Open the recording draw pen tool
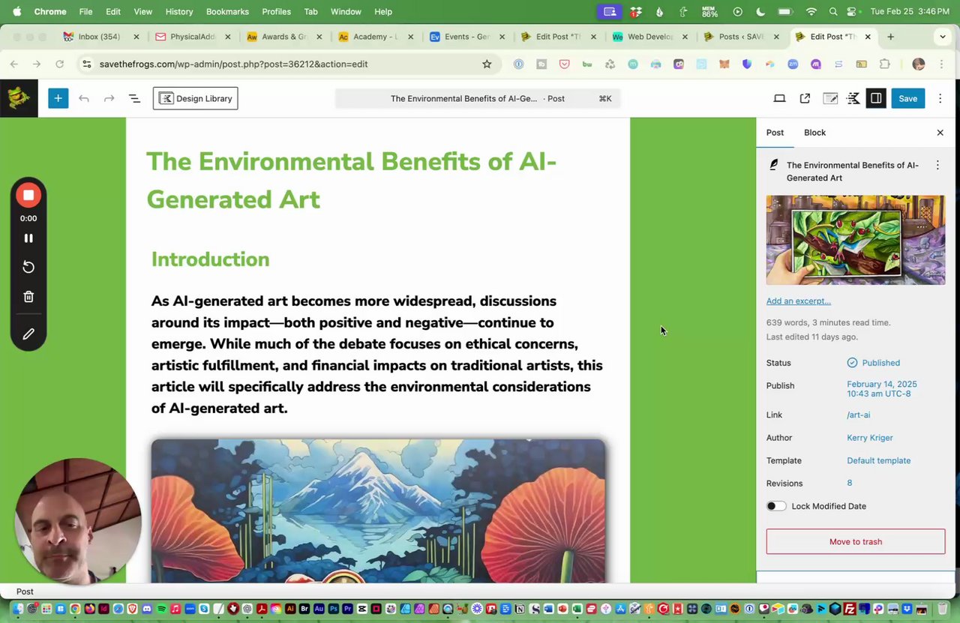The width and height of the screenshot is (960, 623). coord(28,334)
